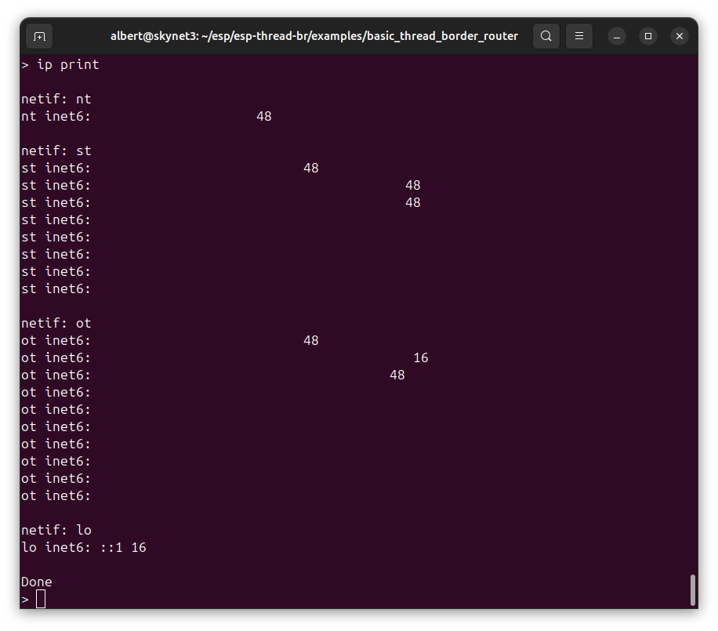Viewport: 718px width, 631px height.
Task: Click the 'netif: ot' line
Action: [x=56, y=323]
